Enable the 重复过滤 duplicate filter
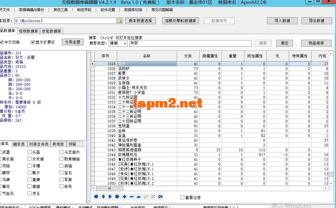This screenshot has height=208, width=336. [182, 197]
